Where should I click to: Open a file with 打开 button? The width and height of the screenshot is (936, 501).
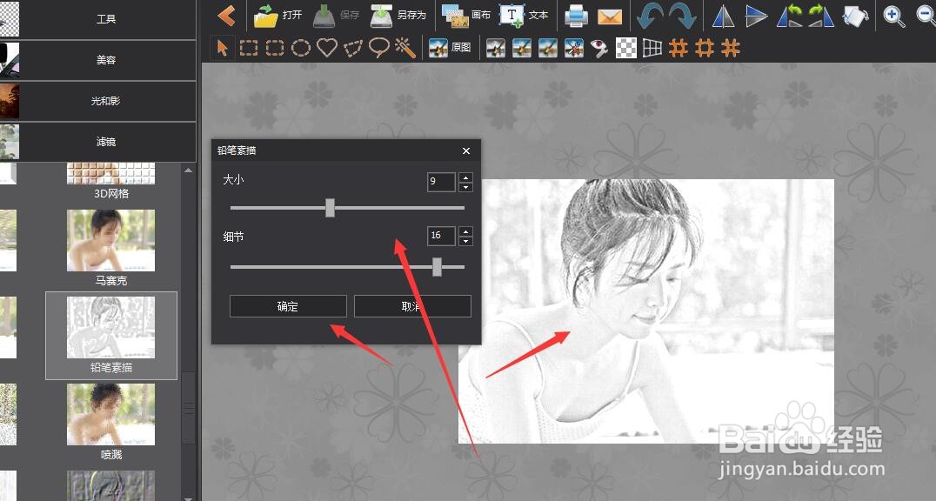coord(277,16)
